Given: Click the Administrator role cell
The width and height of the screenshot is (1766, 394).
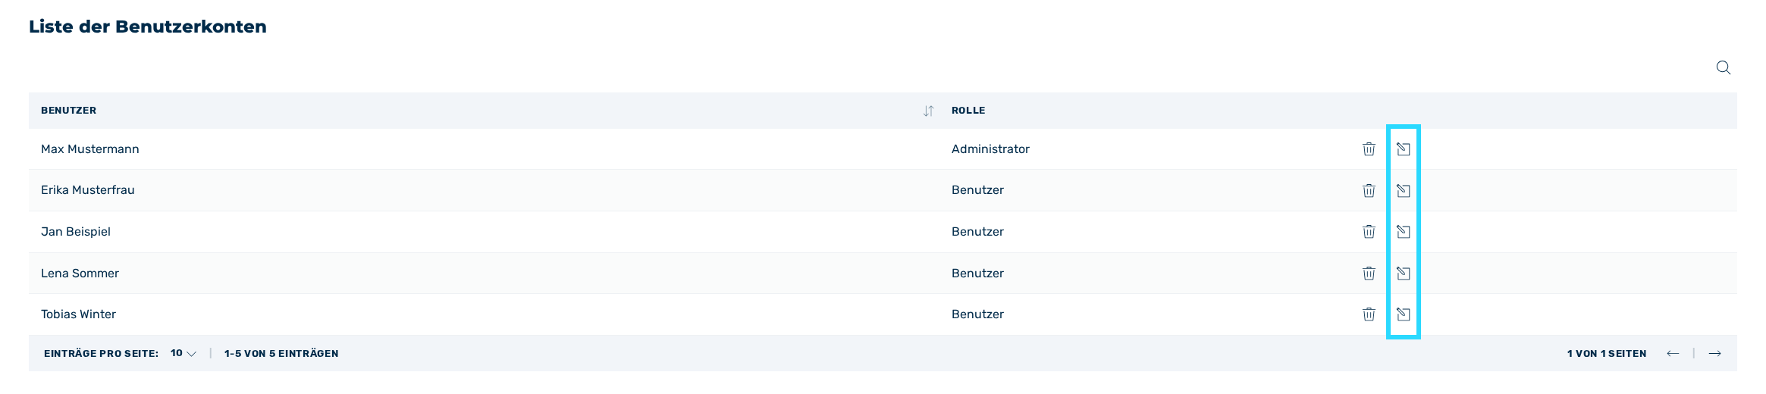Looking at the screenshot, I should click(x=990, y=149).
